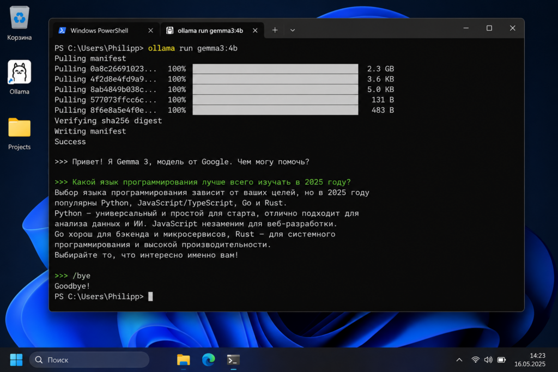
Task: Click the '5.0 KB' size value
Action: pos(380,89)
